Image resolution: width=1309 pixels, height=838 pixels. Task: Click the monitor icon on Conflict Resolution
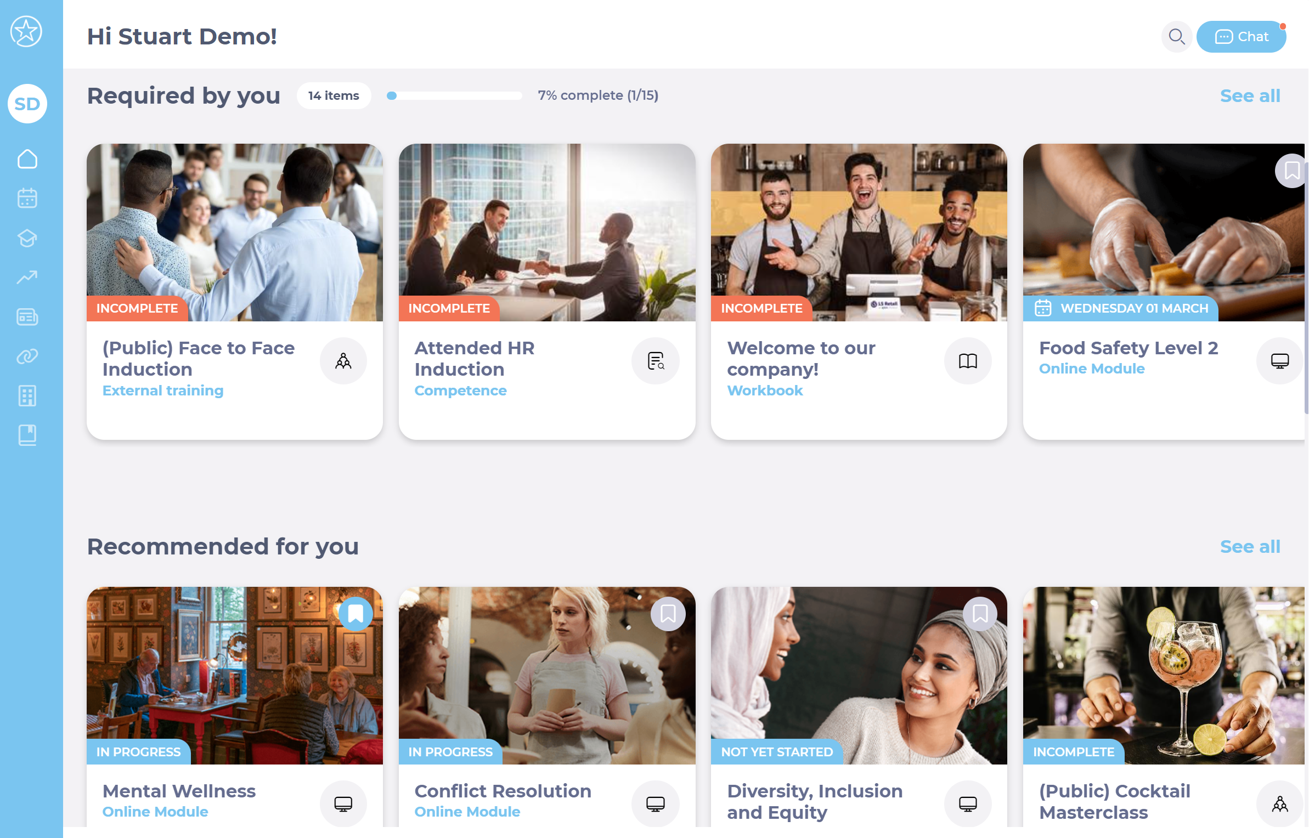click(656, 804)
